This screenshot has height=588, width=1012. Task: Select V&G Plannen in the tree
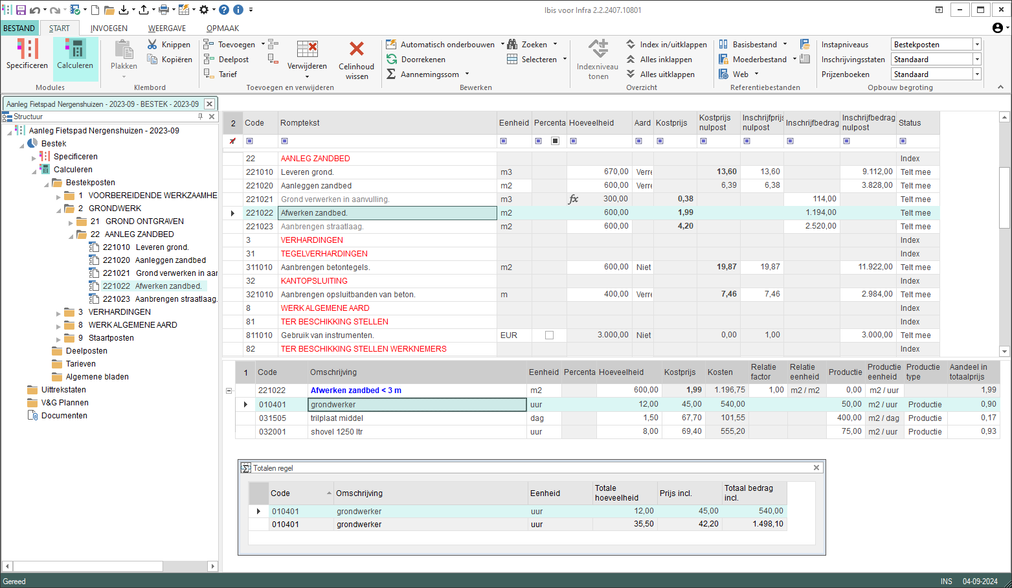click(65, 403)
